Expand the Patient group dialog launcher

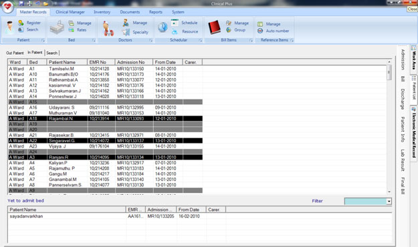click(43, 40)
